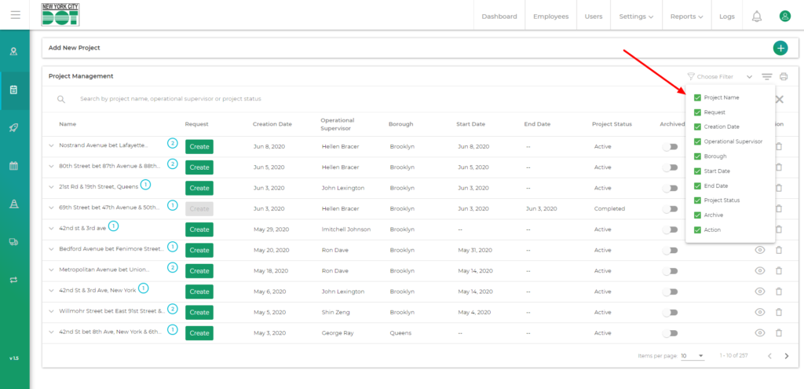Screen dimensions: 804x389
Task: Expand the Nostrand Avenue project row
Action: tap(52, 146)
